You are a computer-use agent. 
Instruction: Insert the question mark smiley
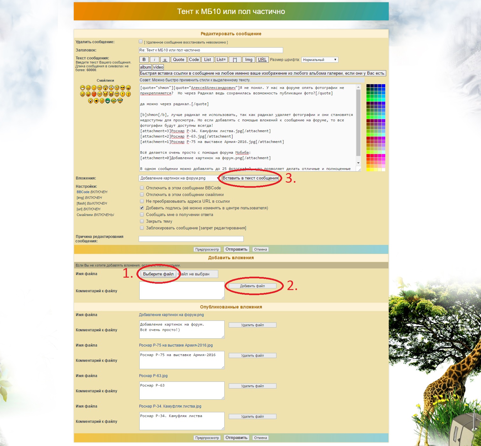pos(128,94)
